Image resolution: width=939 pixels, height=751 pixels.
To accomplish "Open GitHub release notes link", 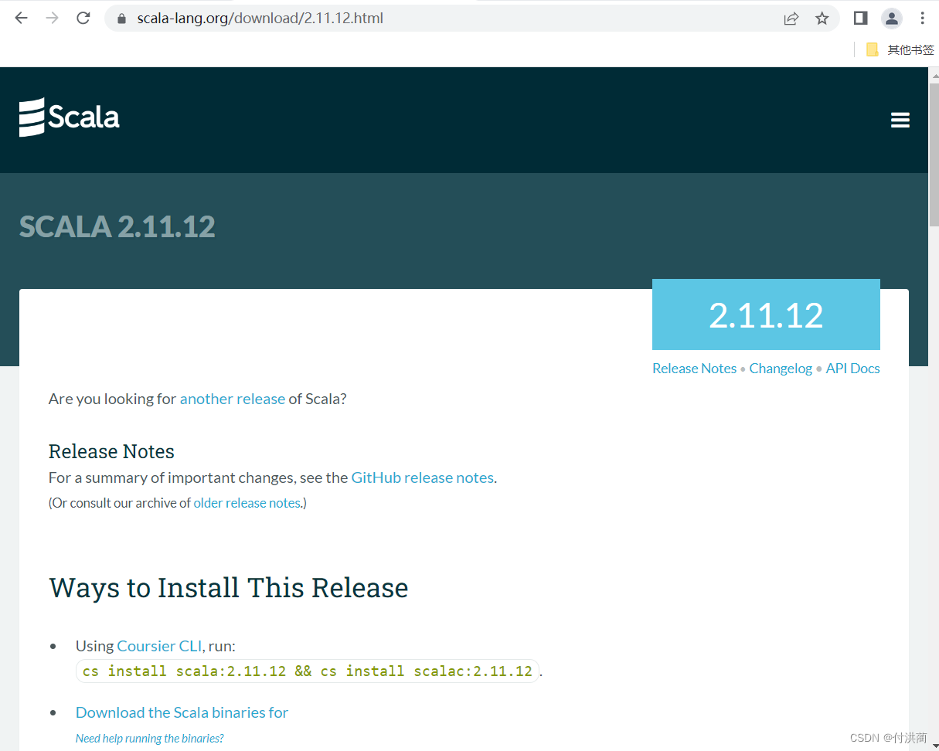I will [x=422, y=477].
